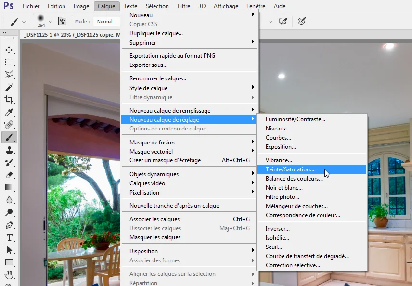Expand toolbox double-arrow at top

click(x=4, y=33)
